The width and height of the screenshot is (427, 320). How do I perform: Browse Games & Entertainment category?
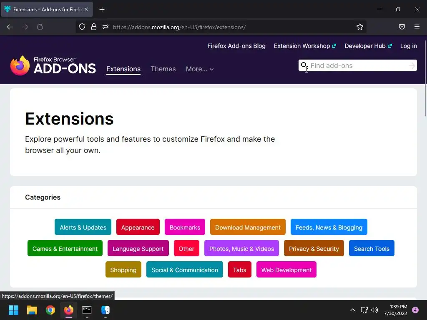(x=65, y=248)
